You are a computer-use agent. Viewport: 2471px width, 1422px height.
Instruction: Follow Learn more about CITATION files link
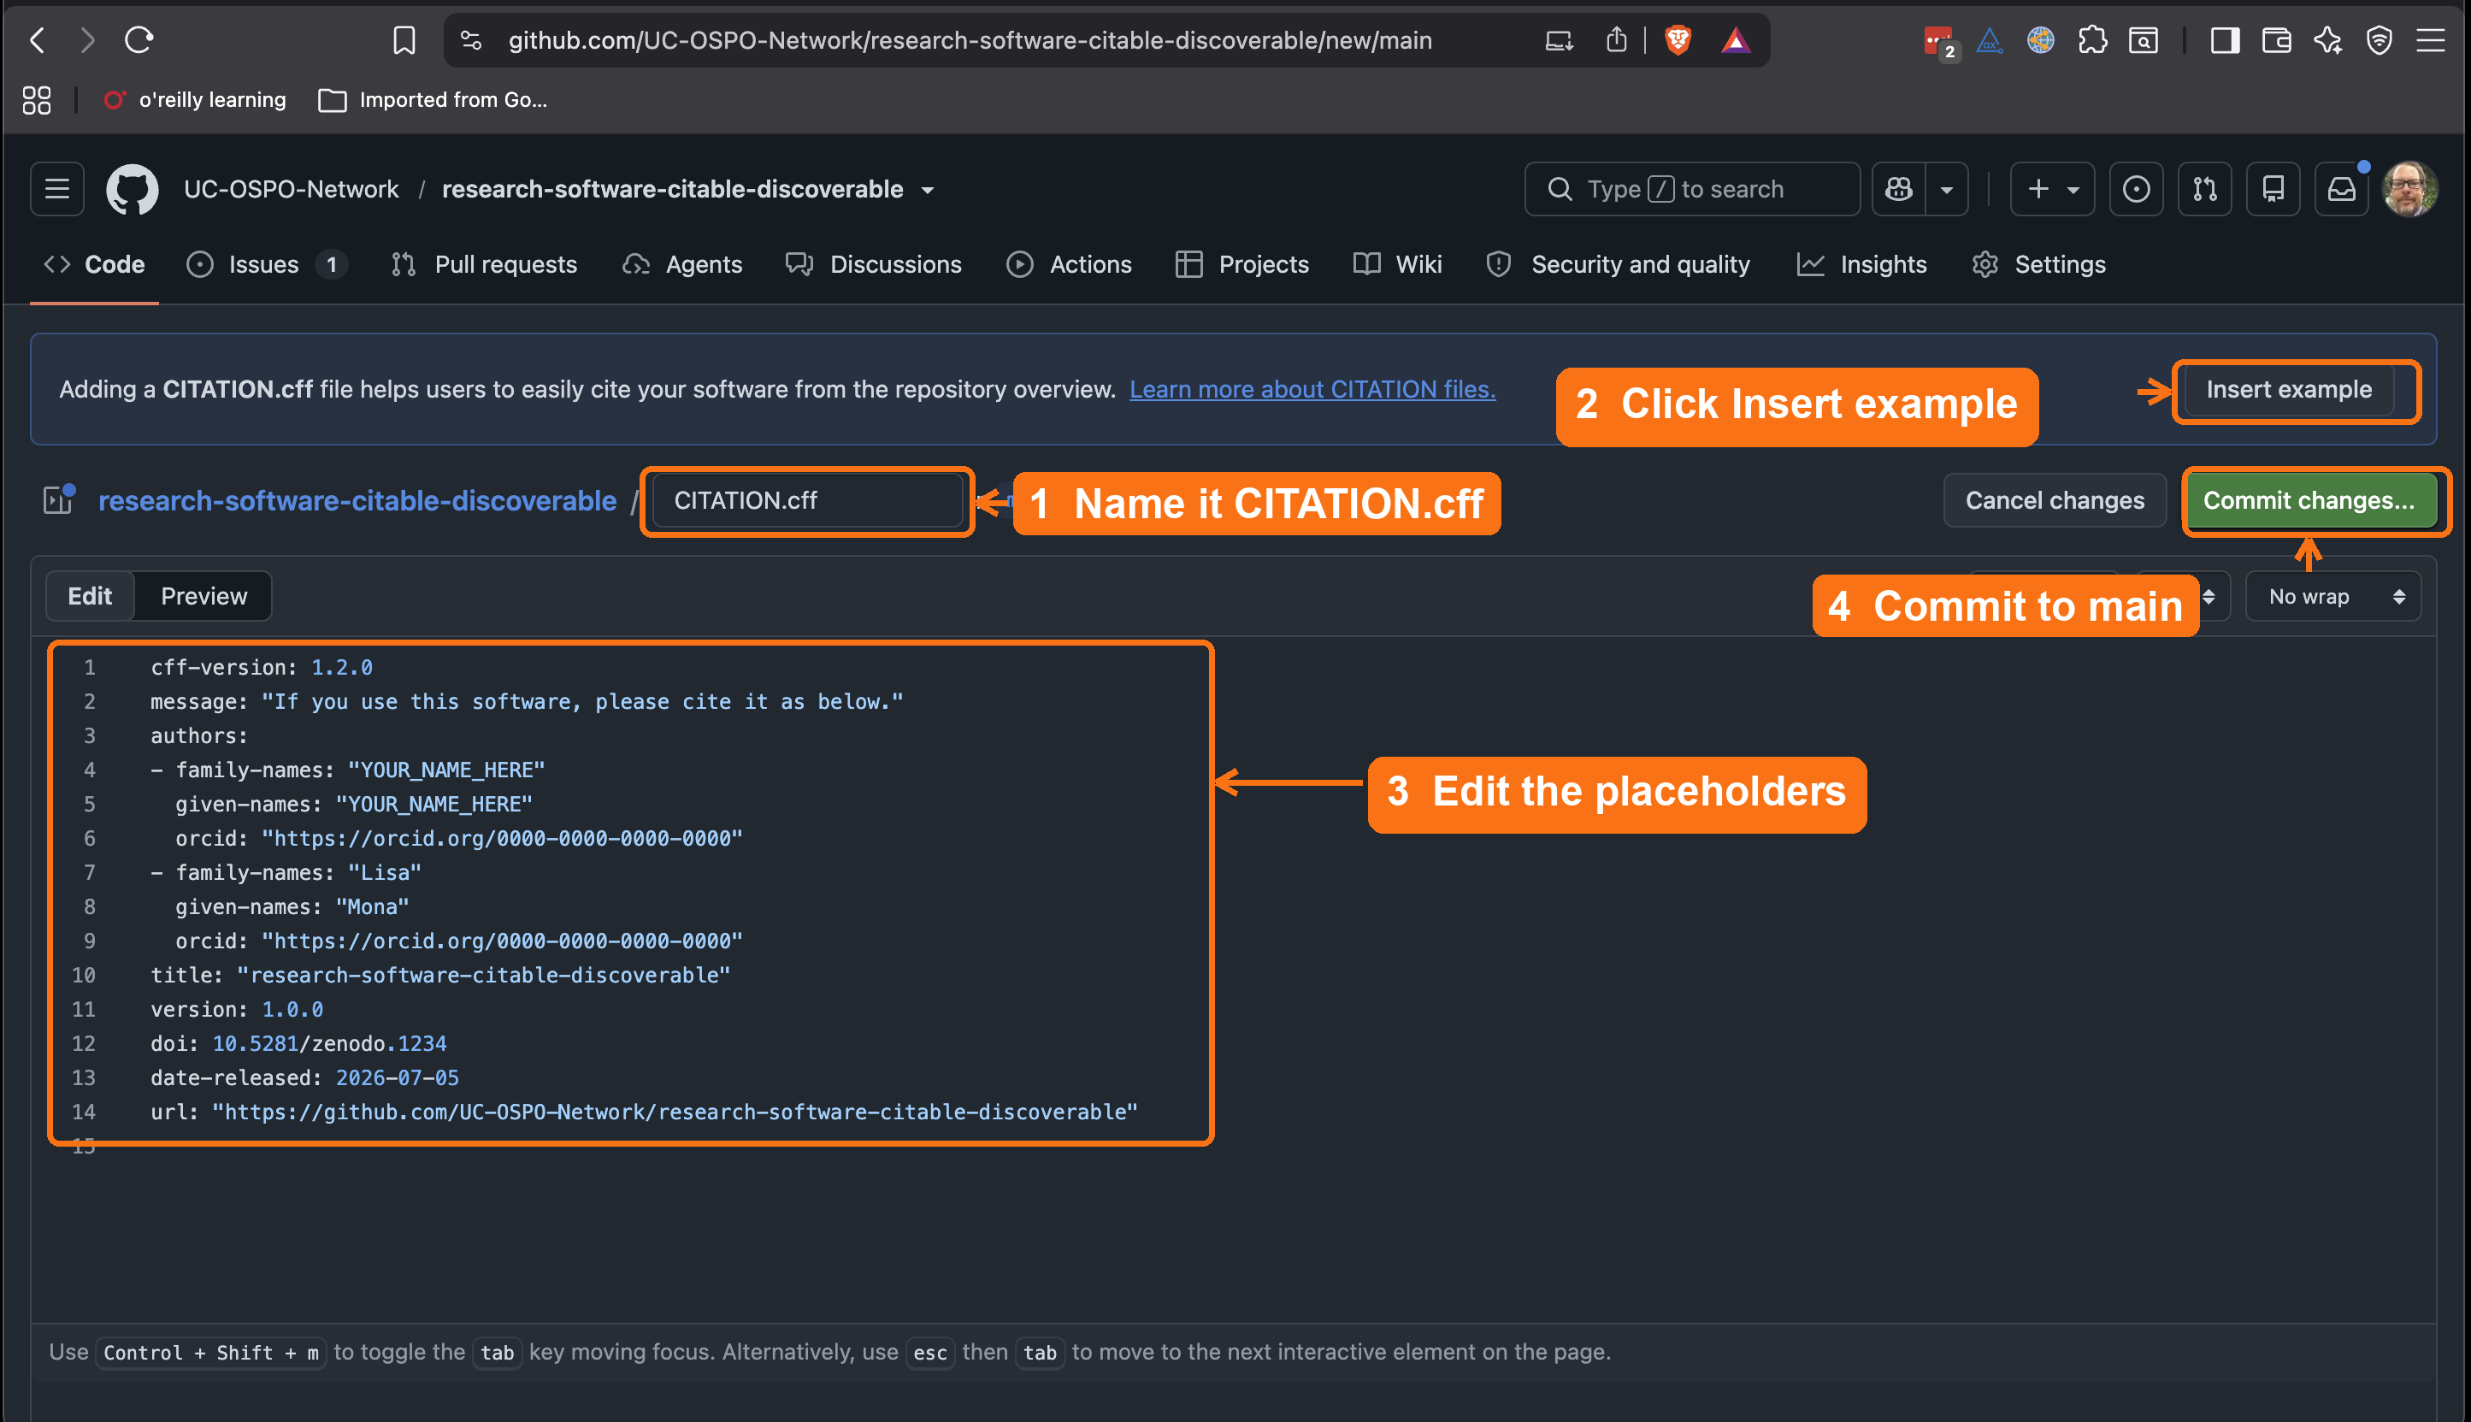1312,389
